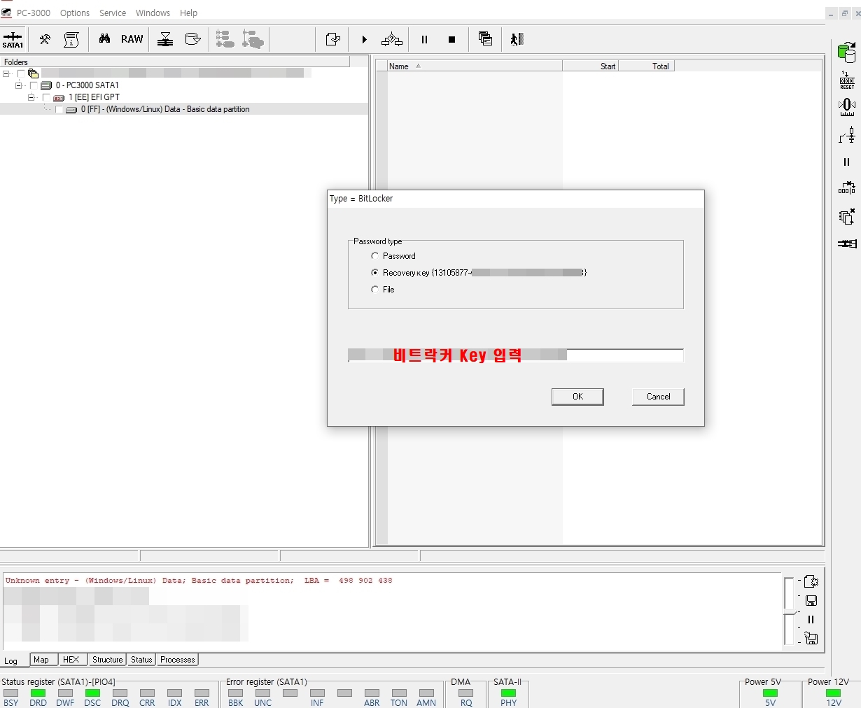Viewport: 861px width, 708px height.
Task: Click the first greyed-out tree structure icon
Action: (x=225, y=39)
